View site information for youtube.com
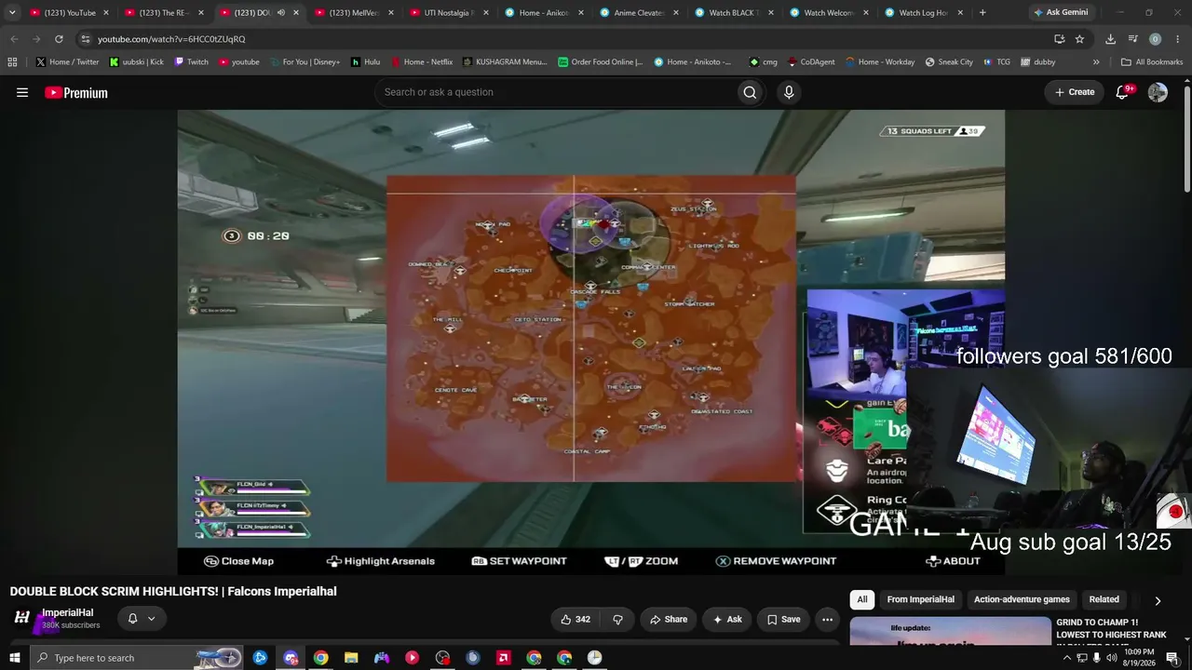1192x670 pixels. click(86, 39)
